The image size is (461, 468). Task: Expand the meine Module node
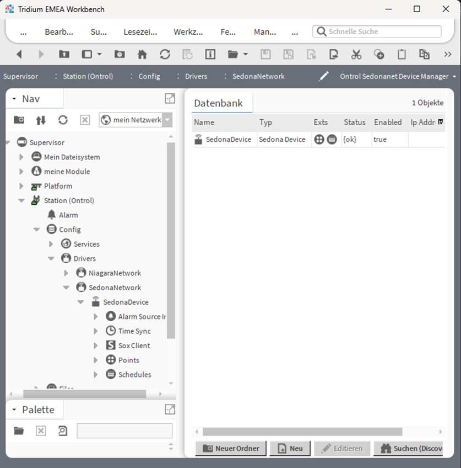(21, 172)
